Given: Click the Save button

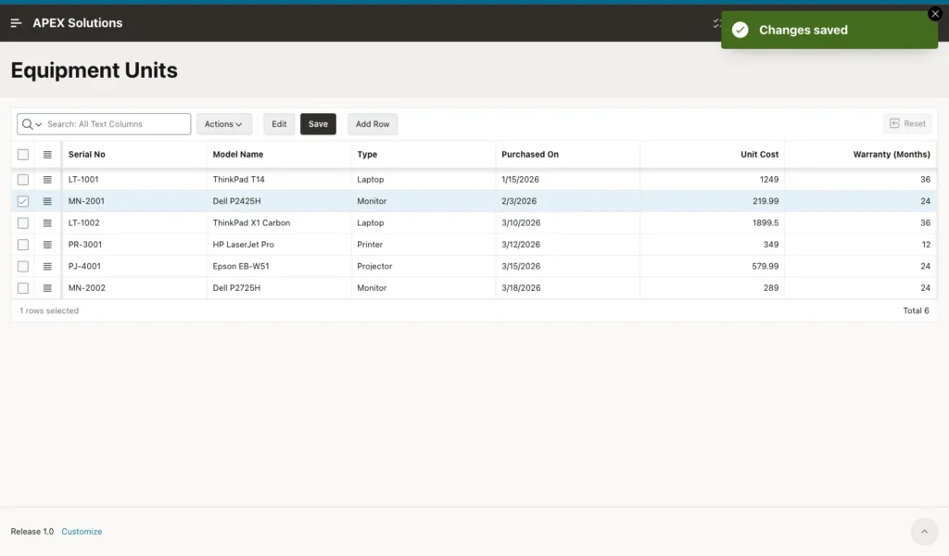Looking at the screenshot, I should tap(318, 124).
